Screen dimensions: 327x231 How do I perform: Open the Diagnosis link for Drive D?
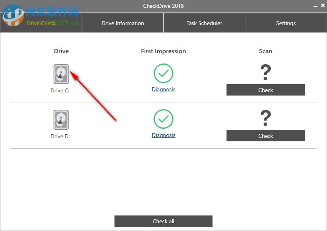(163, 135)
